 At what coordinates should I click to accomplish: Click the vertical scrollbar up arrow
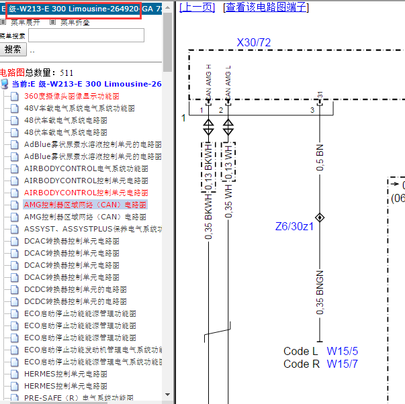click(x=168, y=7)
